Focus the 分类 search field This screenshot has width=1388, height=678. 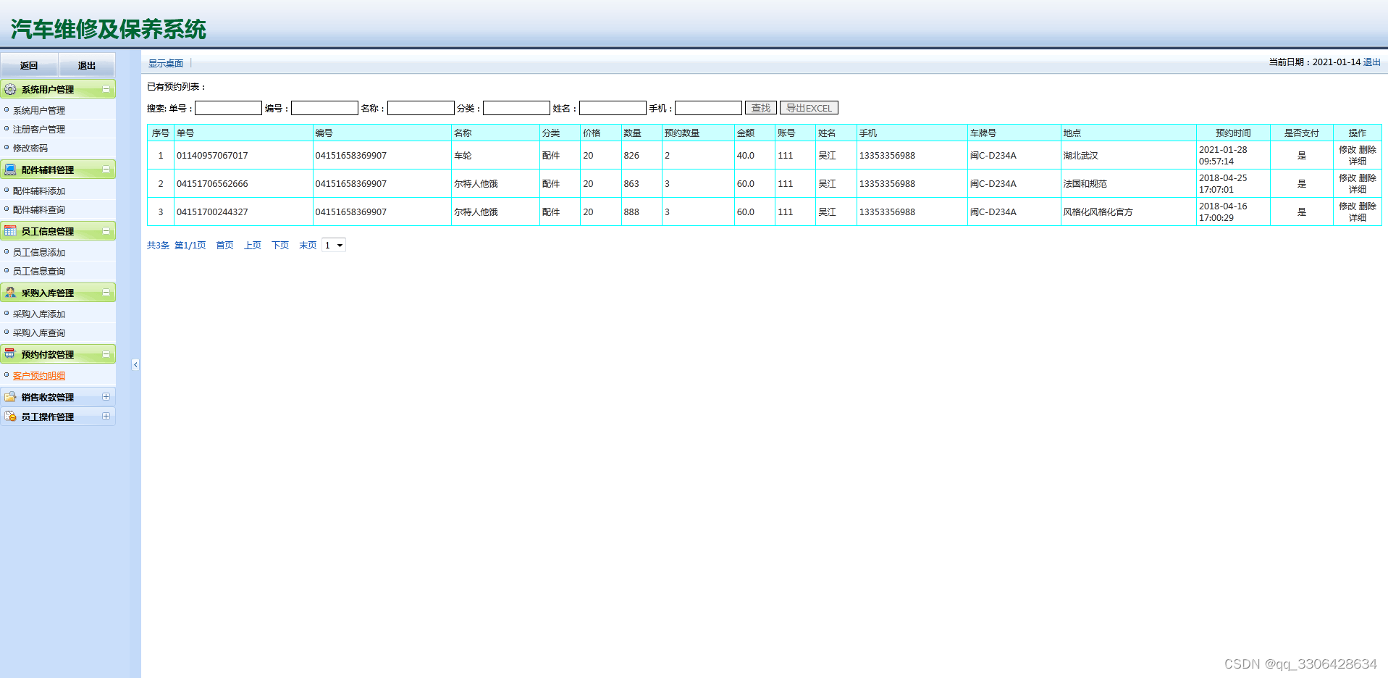[516, 108]
